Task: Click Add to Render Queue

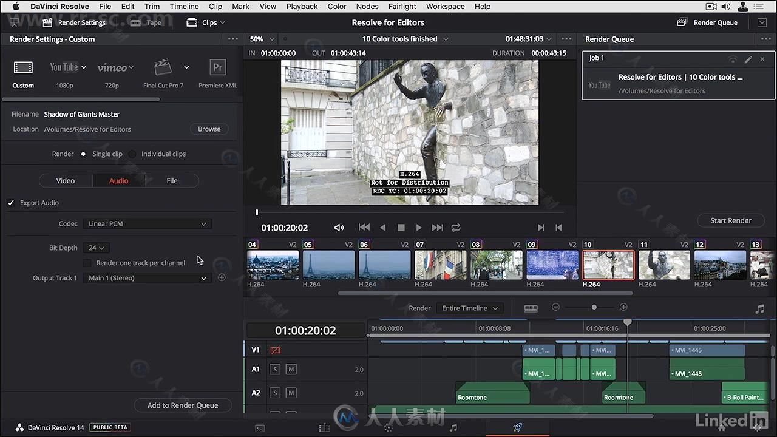Action: (x=183, y=405)
